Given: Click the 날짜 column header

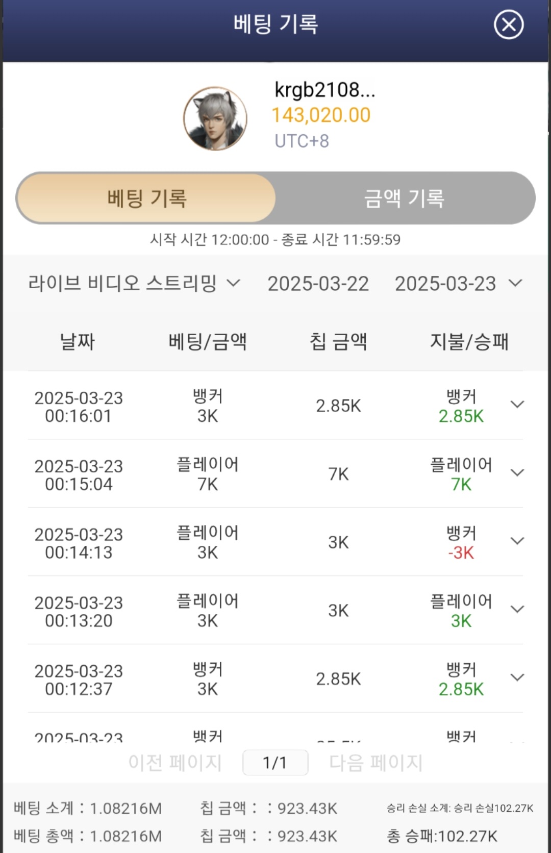Looking at the screenshot, I should pos(78,341).
